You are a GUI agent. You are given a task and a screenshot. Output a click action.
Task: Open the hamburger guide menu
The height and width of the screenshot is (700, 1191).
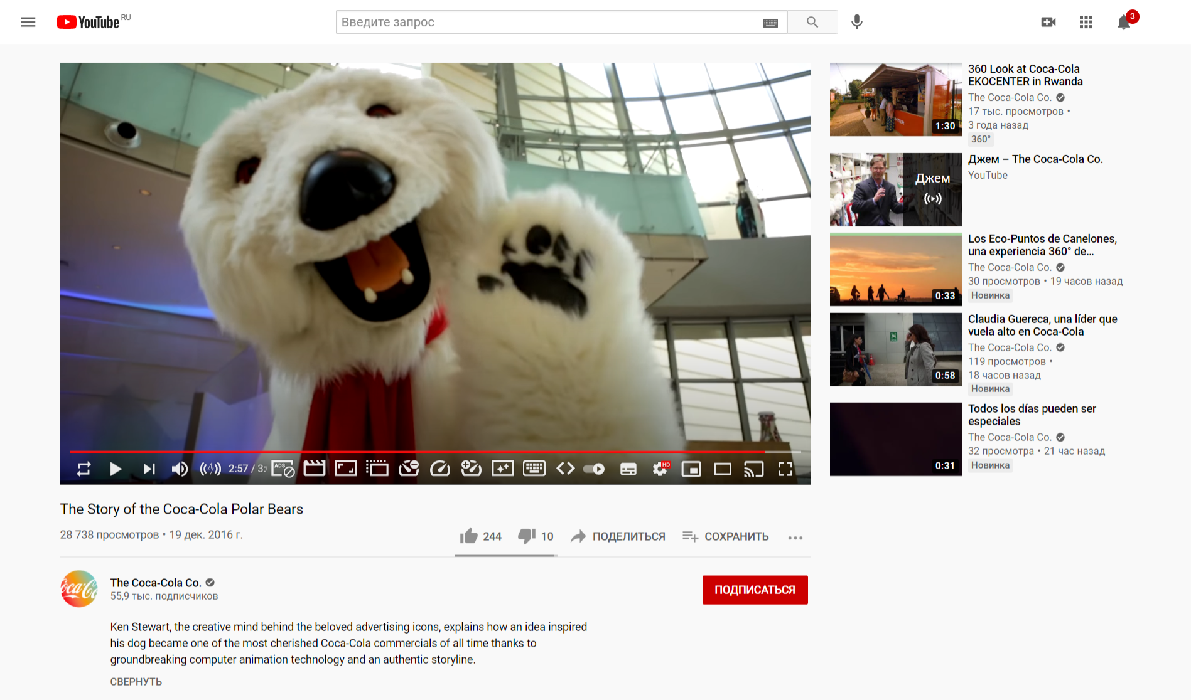tap(28, 22)
